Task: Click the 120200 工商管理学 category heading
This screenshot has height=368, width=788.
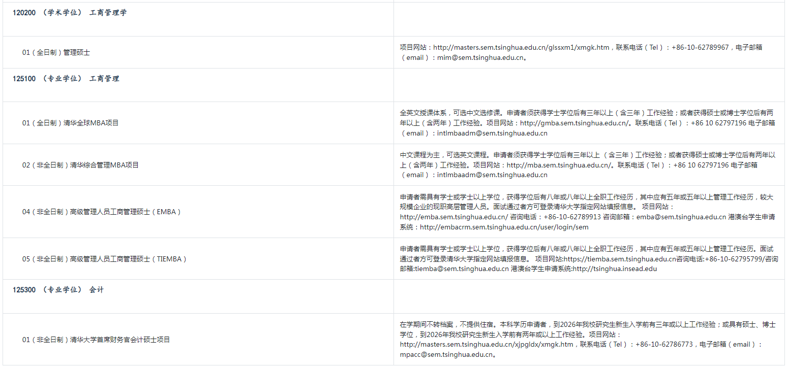Action: pos(70,13)
